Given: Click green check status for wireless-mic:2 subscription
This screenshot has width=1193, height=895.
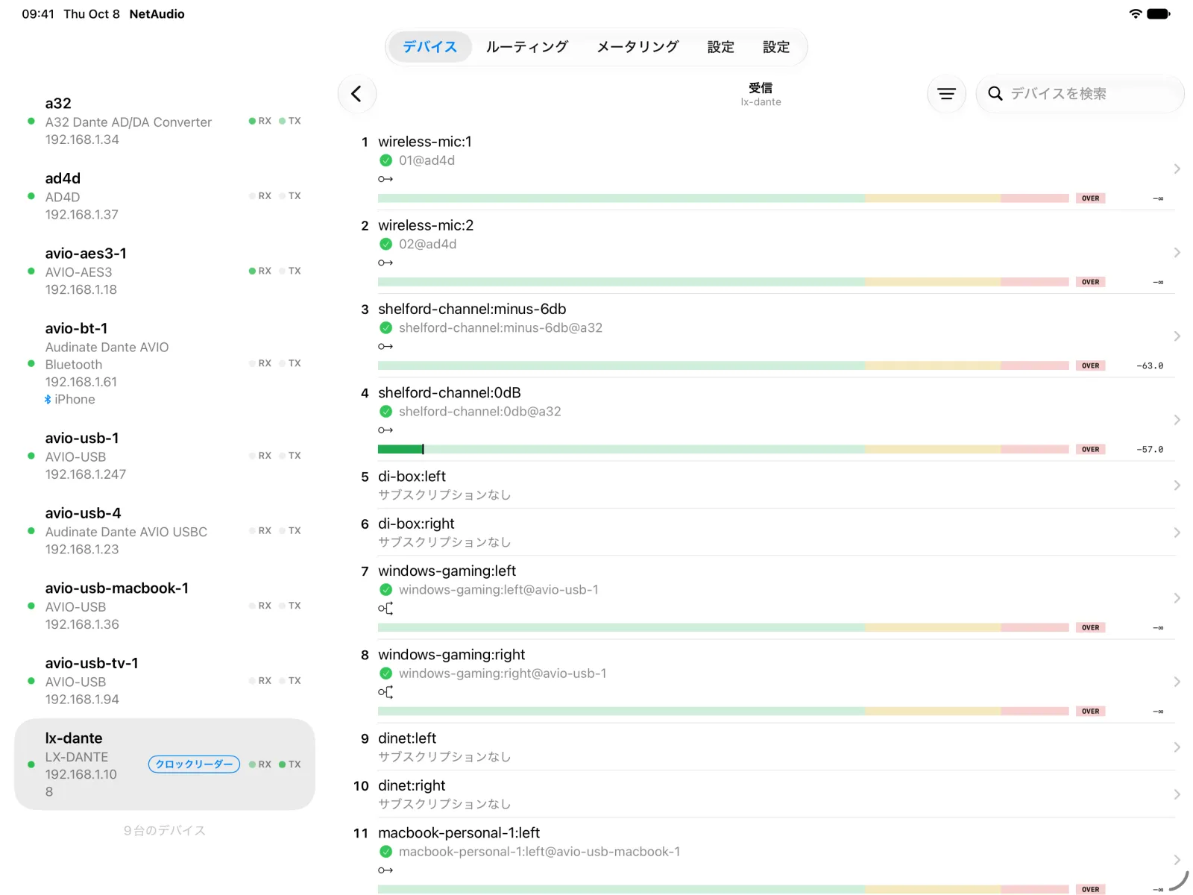Looking at the screenshot, I should 385,244.
